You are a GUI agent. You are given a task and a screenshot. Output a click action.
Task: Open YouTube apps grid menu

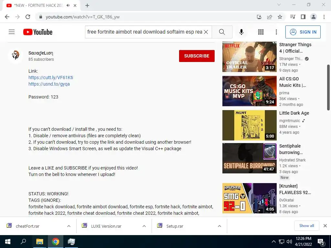coord(261,32)
